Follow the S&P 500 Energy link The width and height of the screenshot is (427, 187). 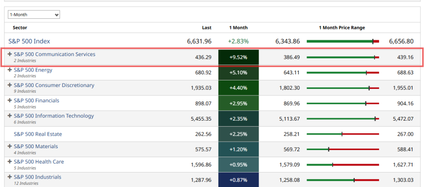[33, 70]
